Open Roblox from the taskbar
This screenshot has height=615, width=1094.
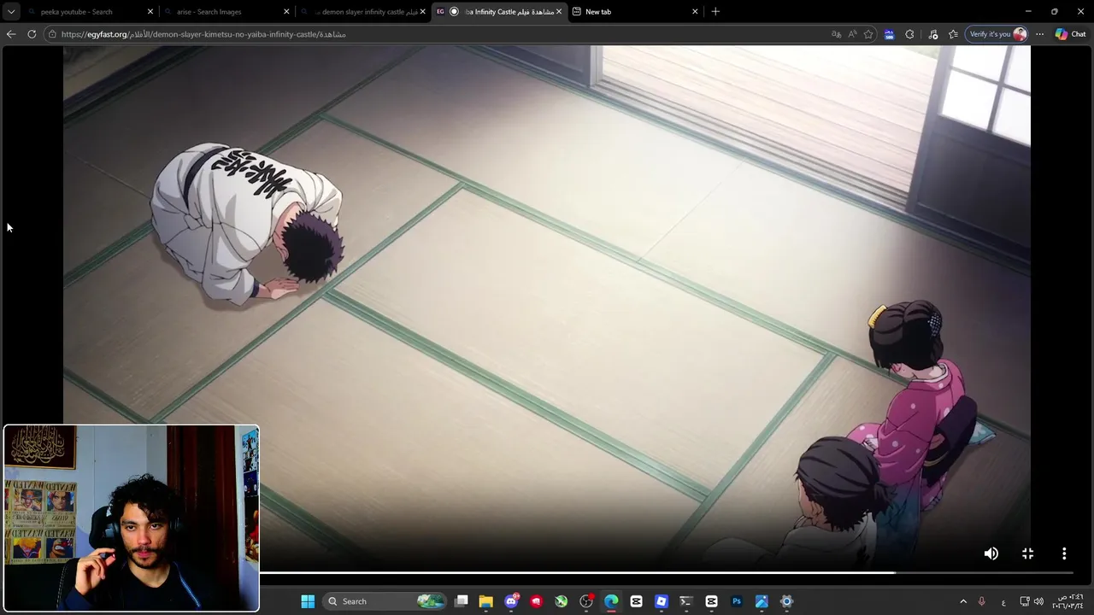[661, 601]
